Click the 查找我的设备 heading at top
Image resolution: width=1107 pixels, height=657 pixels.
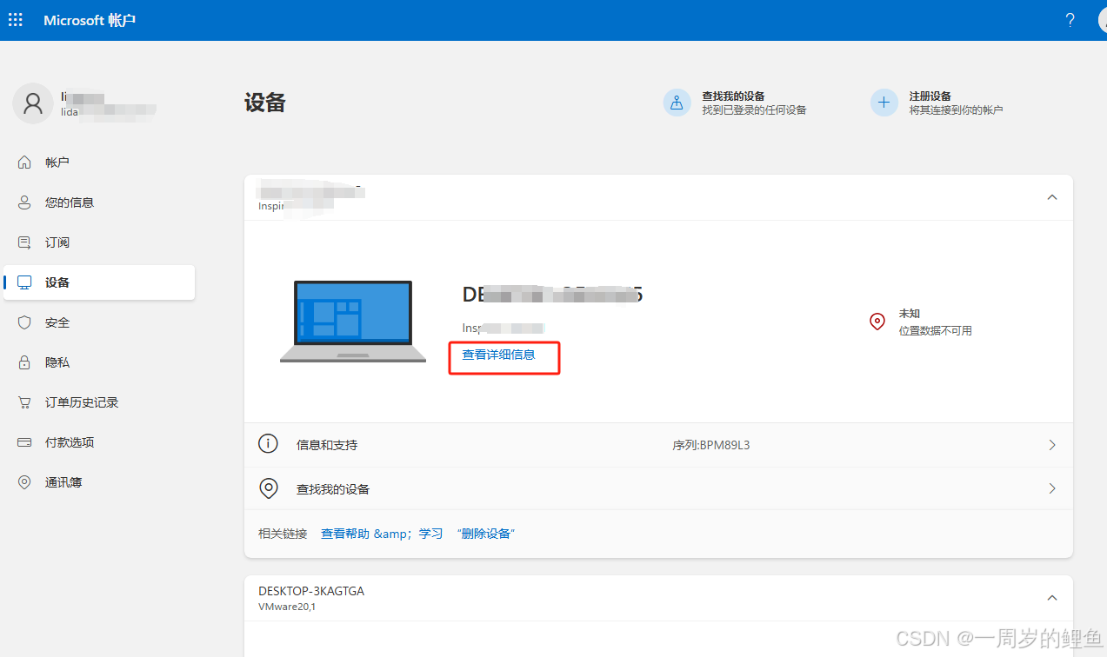click(733, 96)
